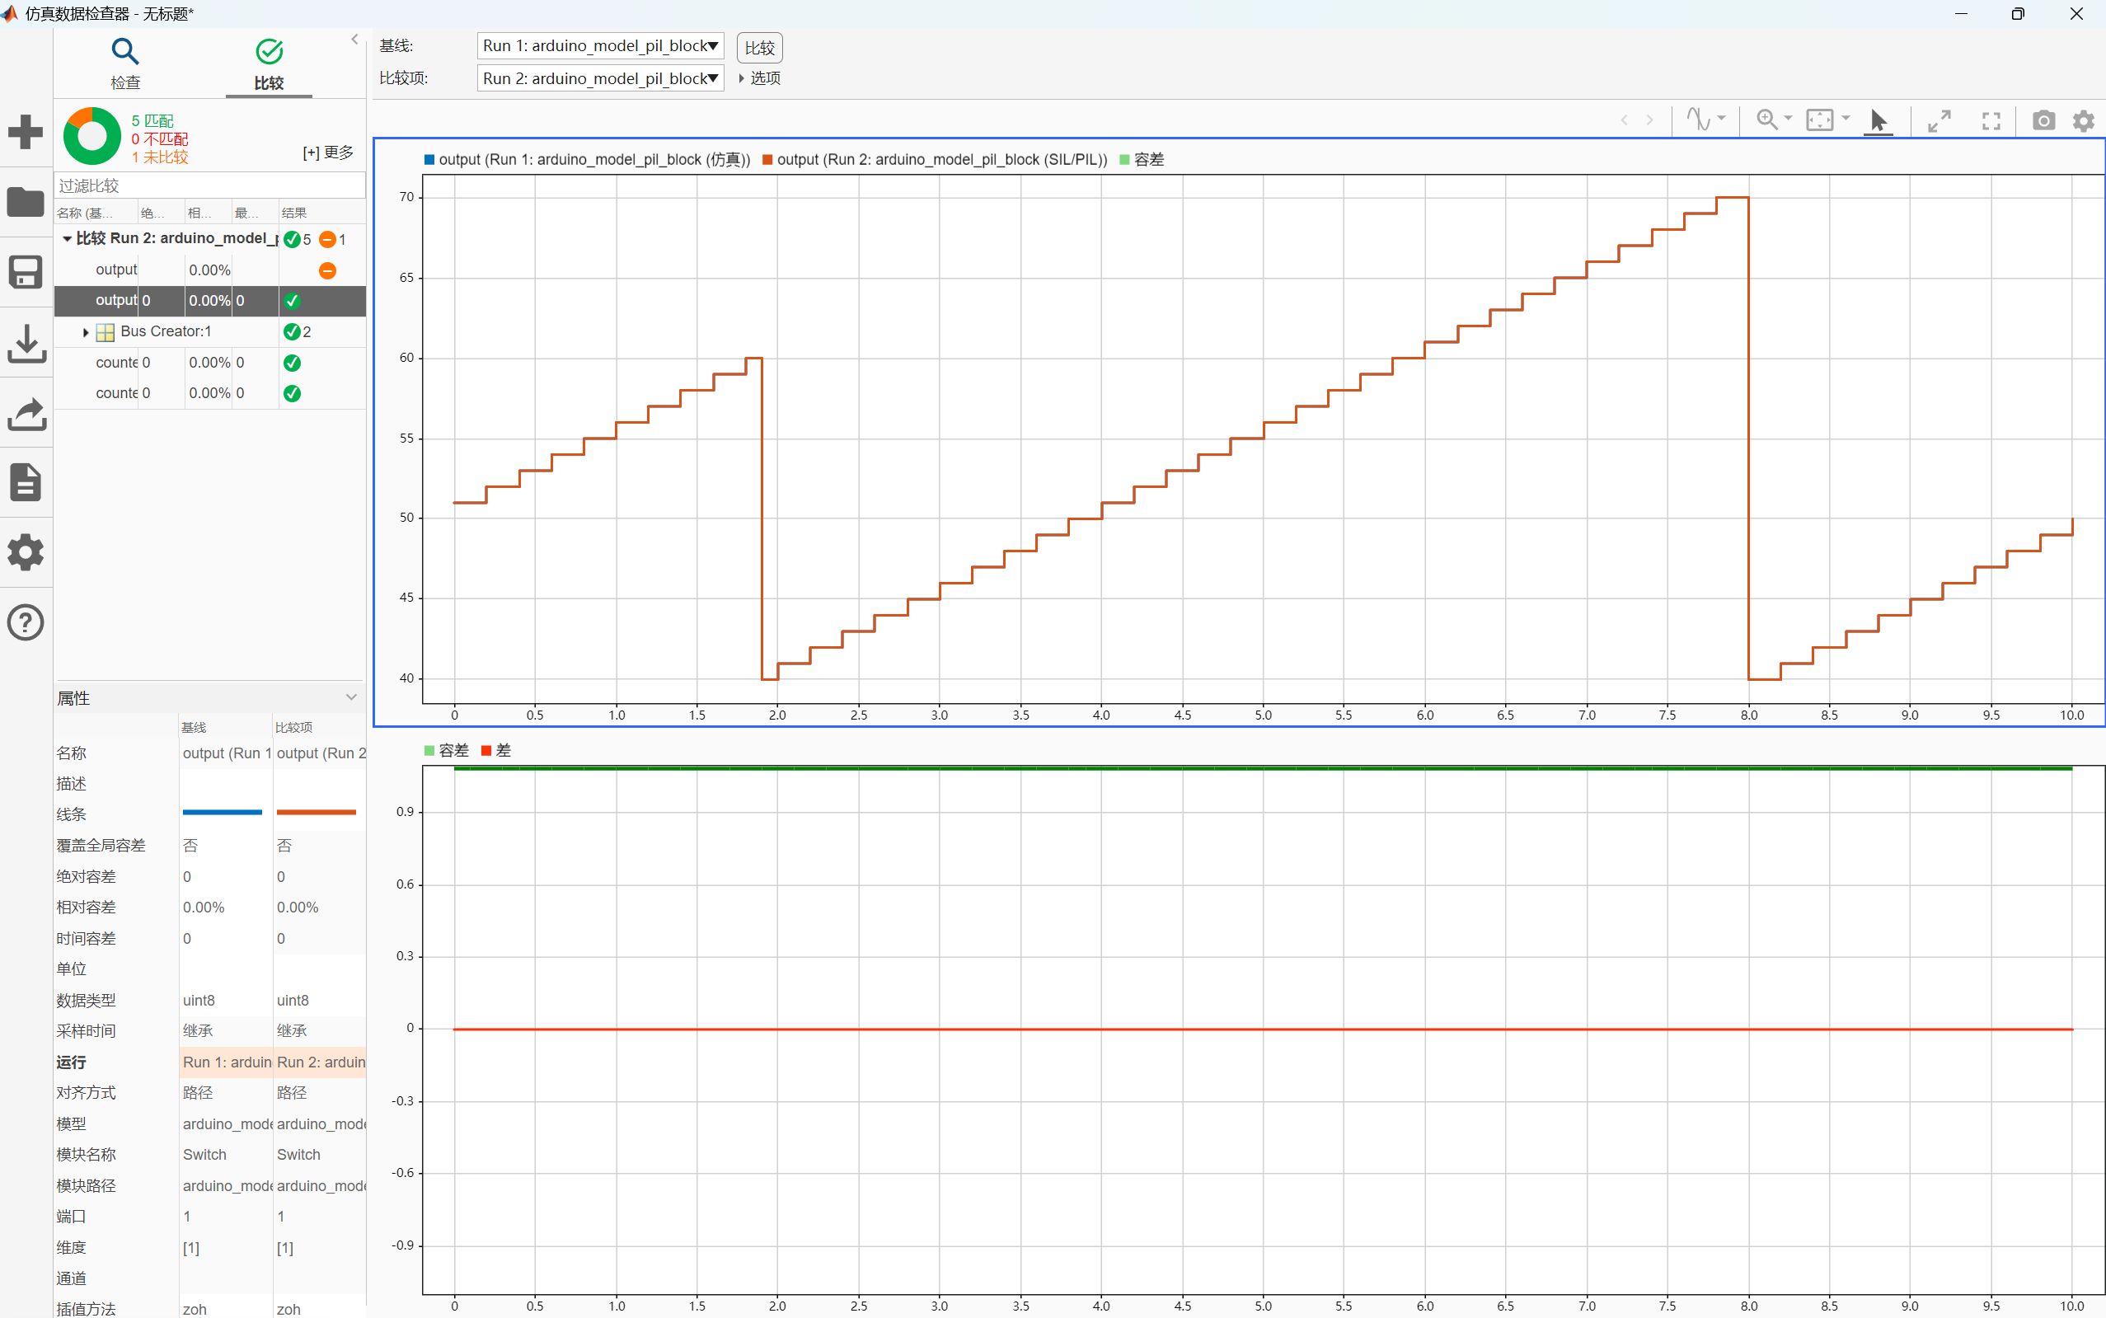
Task: Collapse the 属性 properties panel chevron
Action: pyautogui.click(x=351, y=697)
